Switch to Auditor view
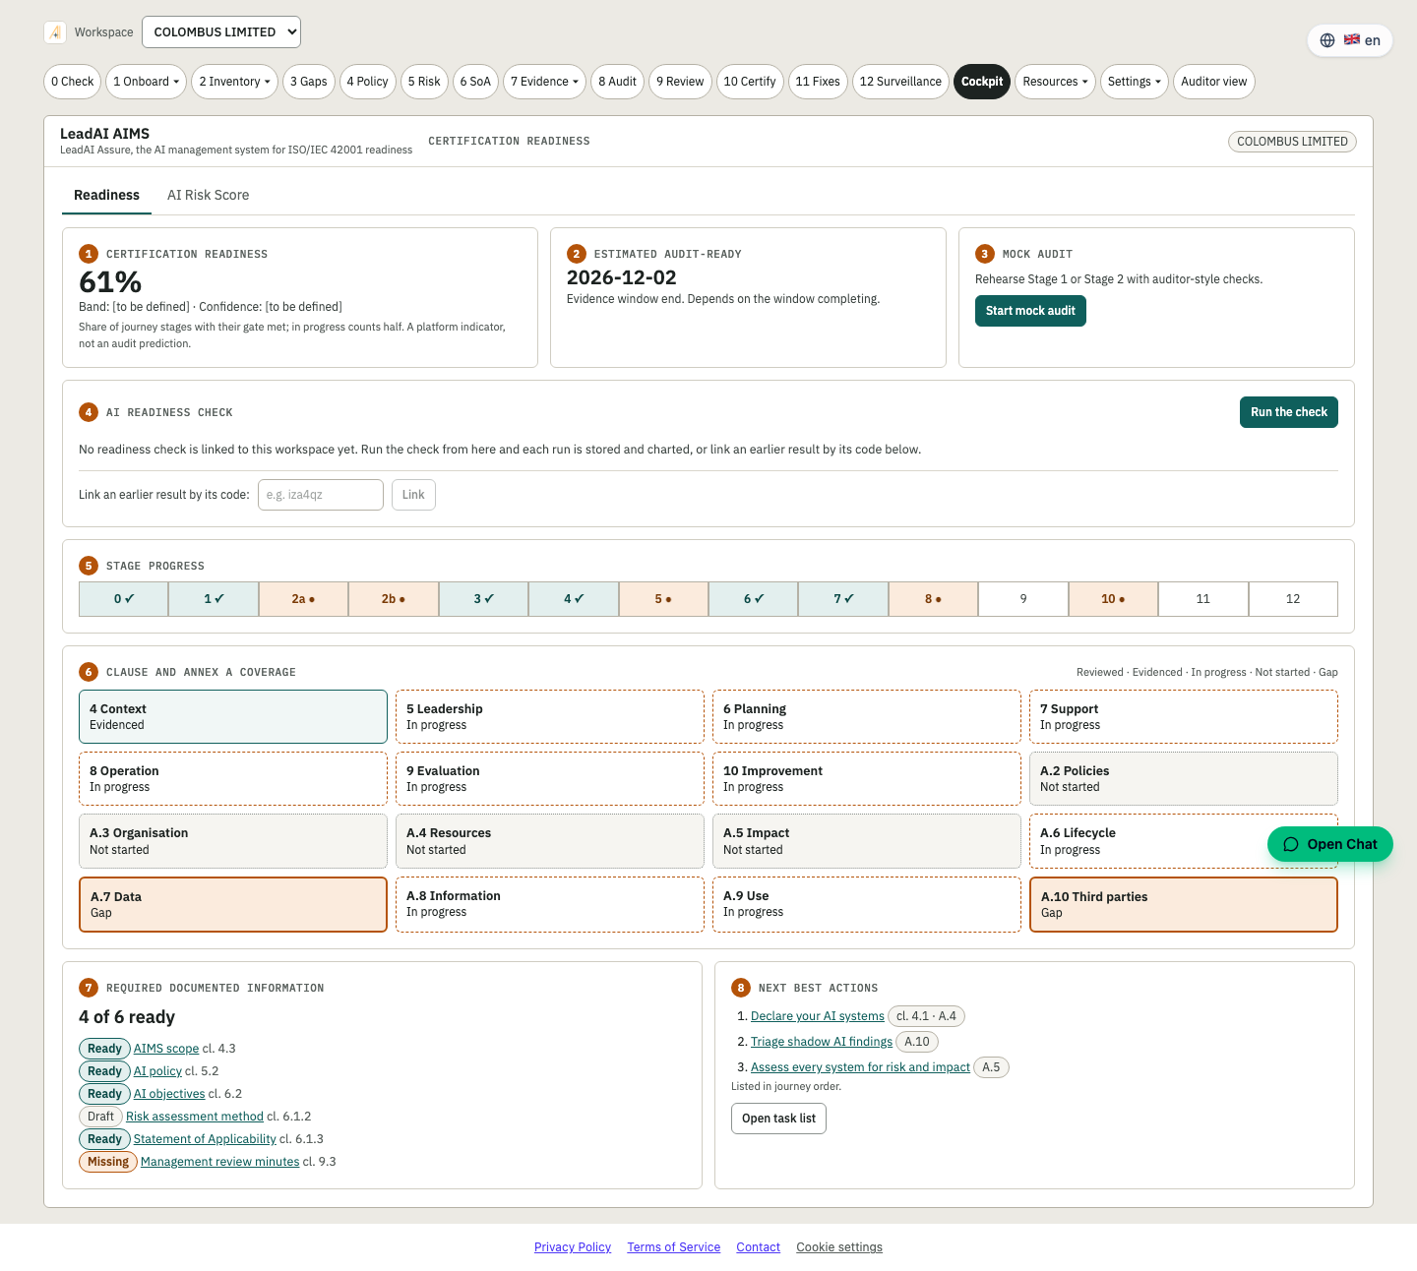Screen dimensions: 1417x1271 pos(1213,82)
